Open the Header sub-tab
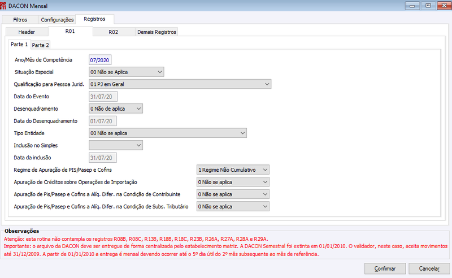The height and width of the screenshot is (278, 452). 27,32
